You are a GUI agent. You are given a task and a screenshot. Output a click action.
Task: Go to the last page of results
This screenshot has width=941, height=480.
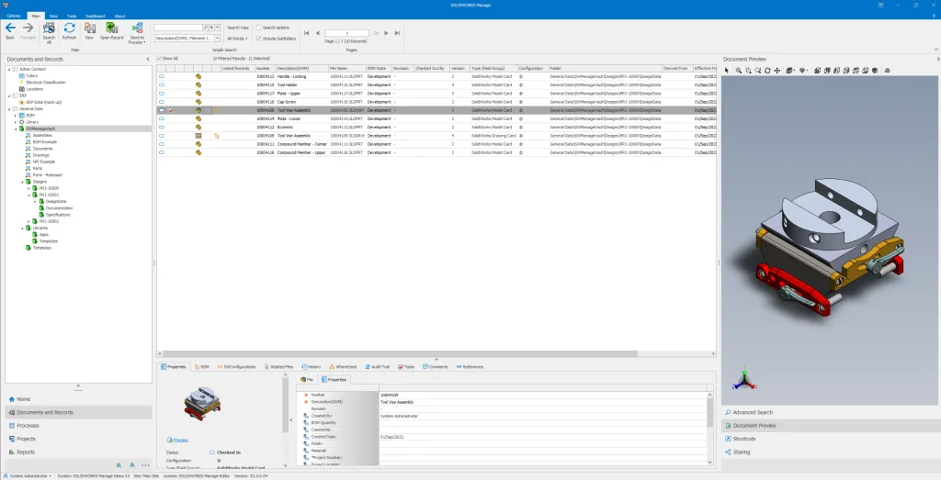(x=397, y=33)
